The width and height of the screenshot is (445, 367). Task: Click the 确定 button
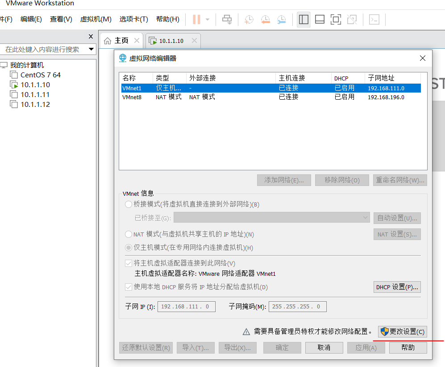282,348
